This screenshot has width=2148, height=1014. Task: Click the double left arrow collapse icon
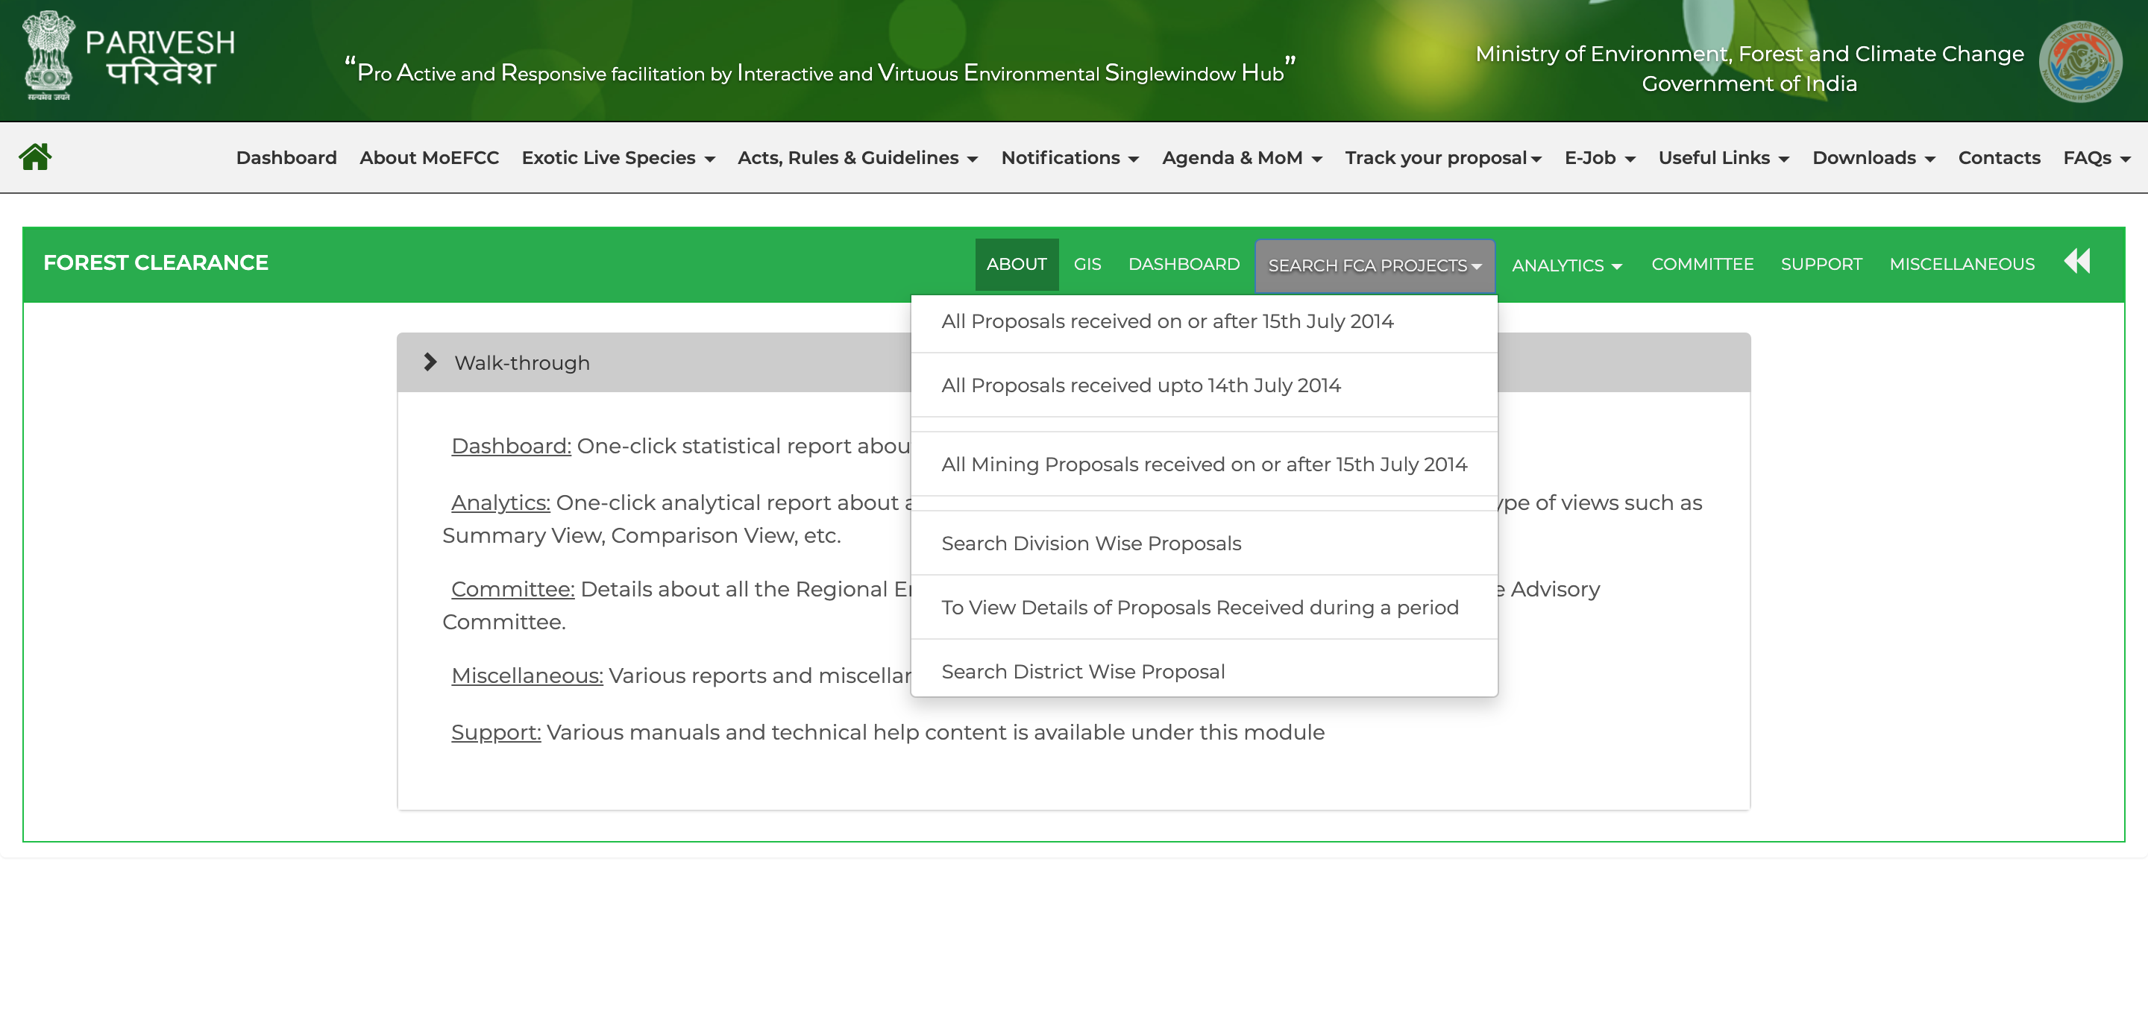(x=2076, y=262)
